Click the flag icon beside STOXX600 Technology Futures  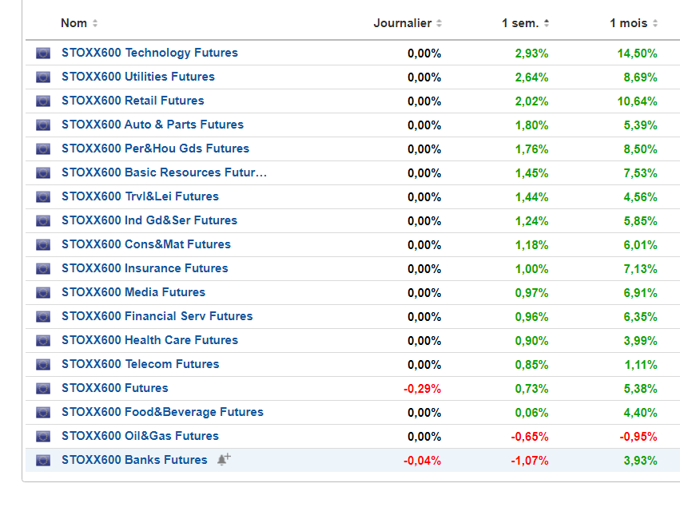coord(43,53)
